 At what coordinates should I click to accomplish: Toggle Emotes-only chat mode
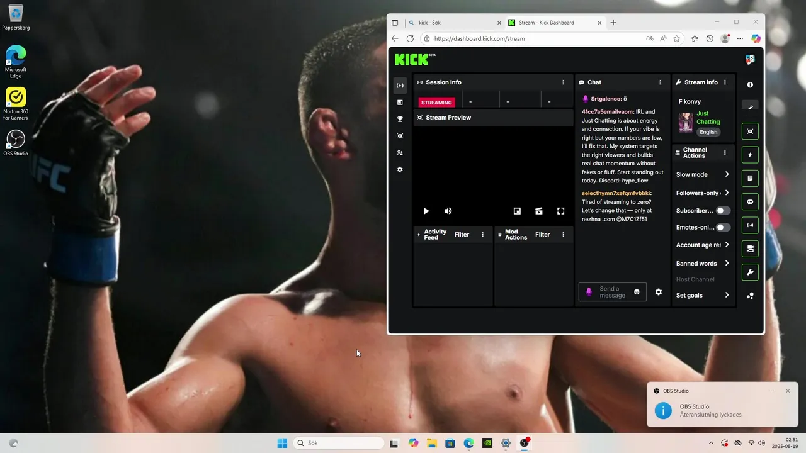pos(723,227)
